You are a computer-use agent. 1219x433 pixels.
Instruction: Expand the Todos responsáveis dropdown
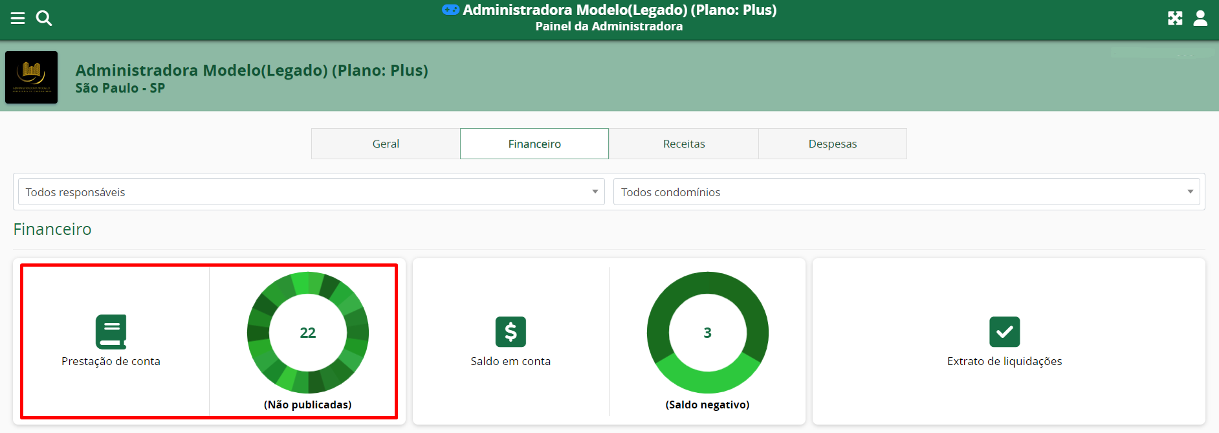point(311,192)
